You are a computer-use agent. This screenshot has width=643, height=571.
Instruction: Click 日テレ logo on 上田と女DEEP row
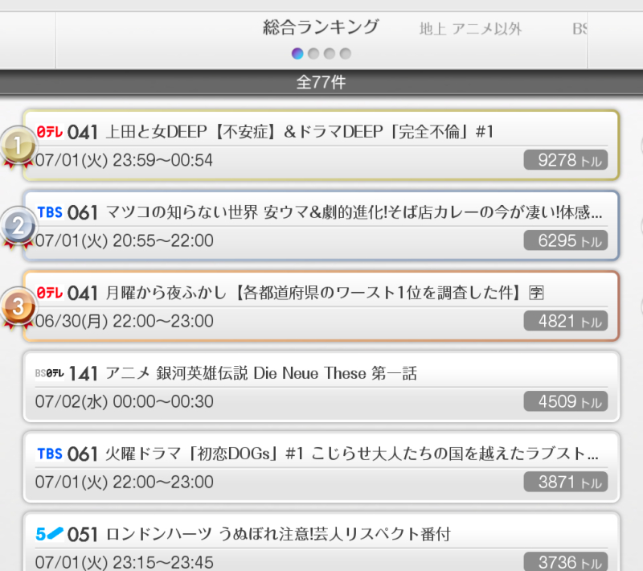[x=50, y=132]
